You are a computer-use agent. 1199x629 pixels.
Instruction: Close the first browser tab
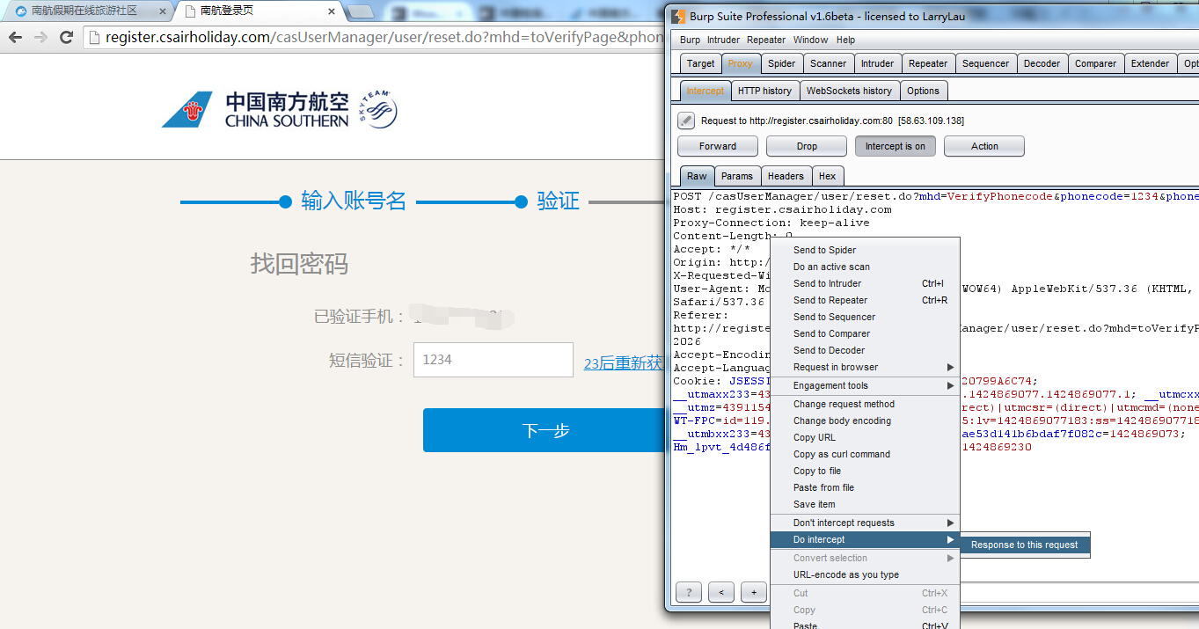point(163,11)
